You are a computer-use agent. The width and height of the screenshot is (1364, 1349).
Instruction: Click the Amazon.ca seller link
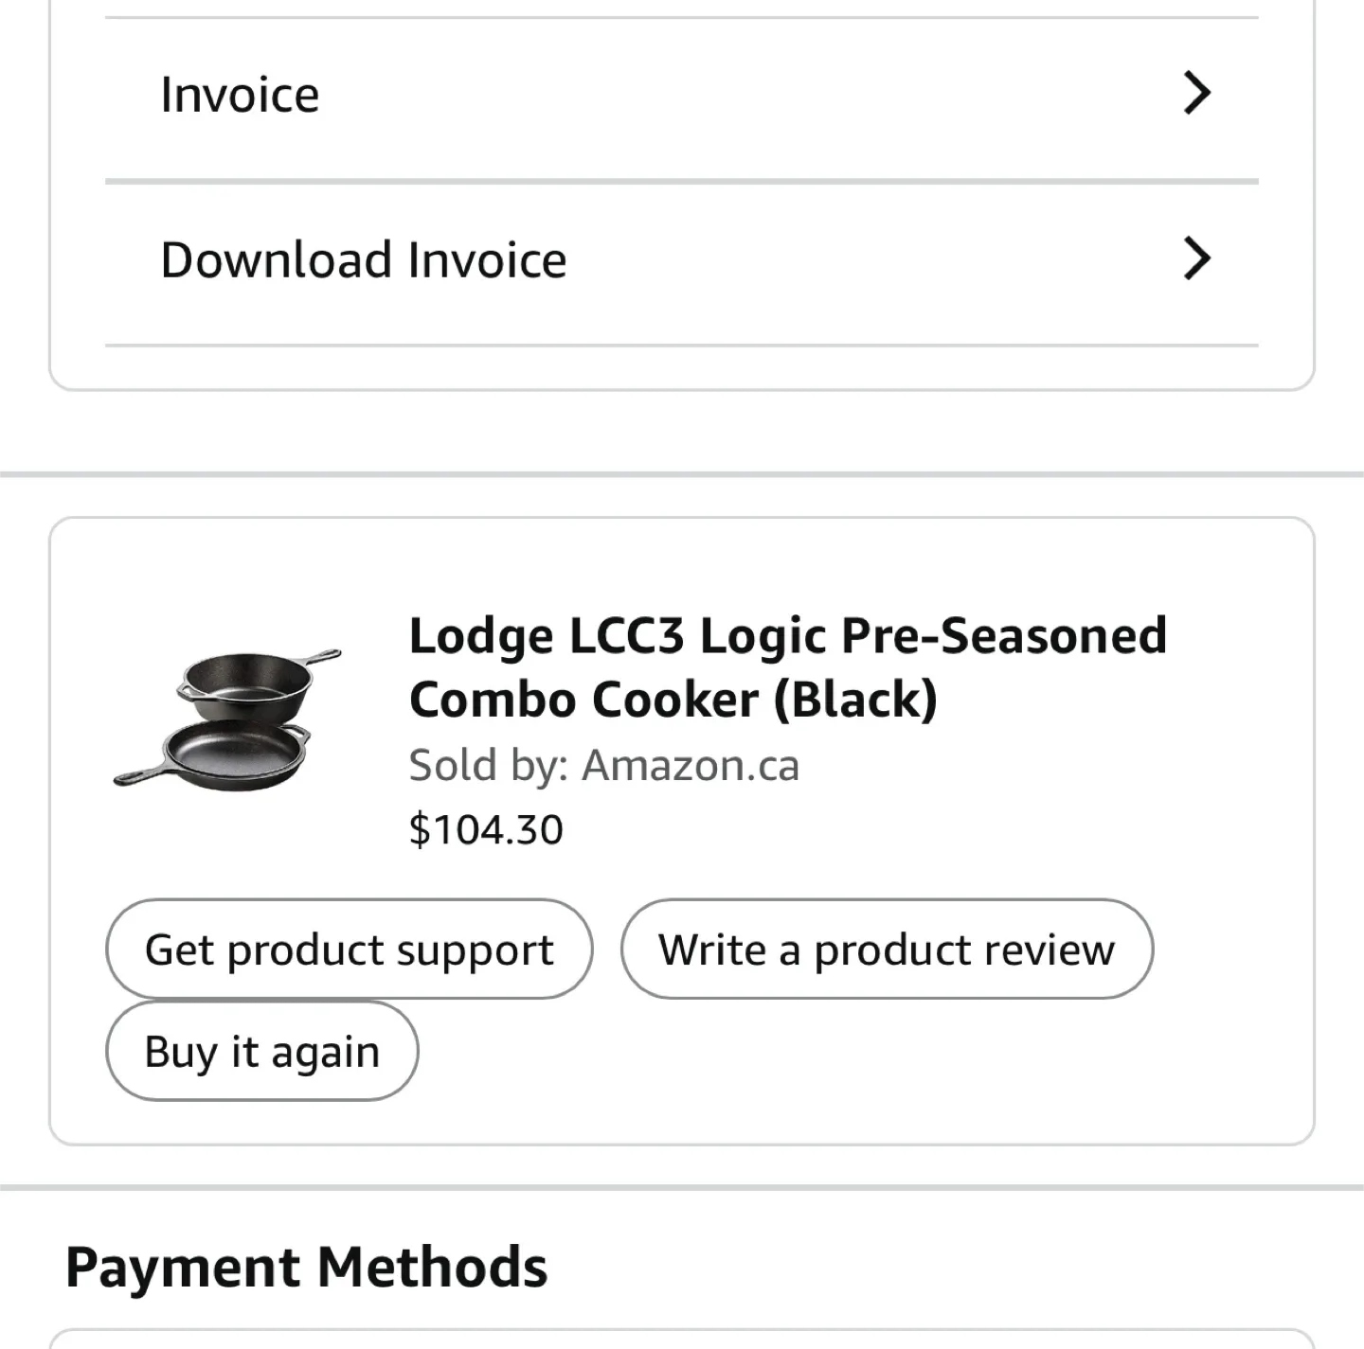[691, 764]
